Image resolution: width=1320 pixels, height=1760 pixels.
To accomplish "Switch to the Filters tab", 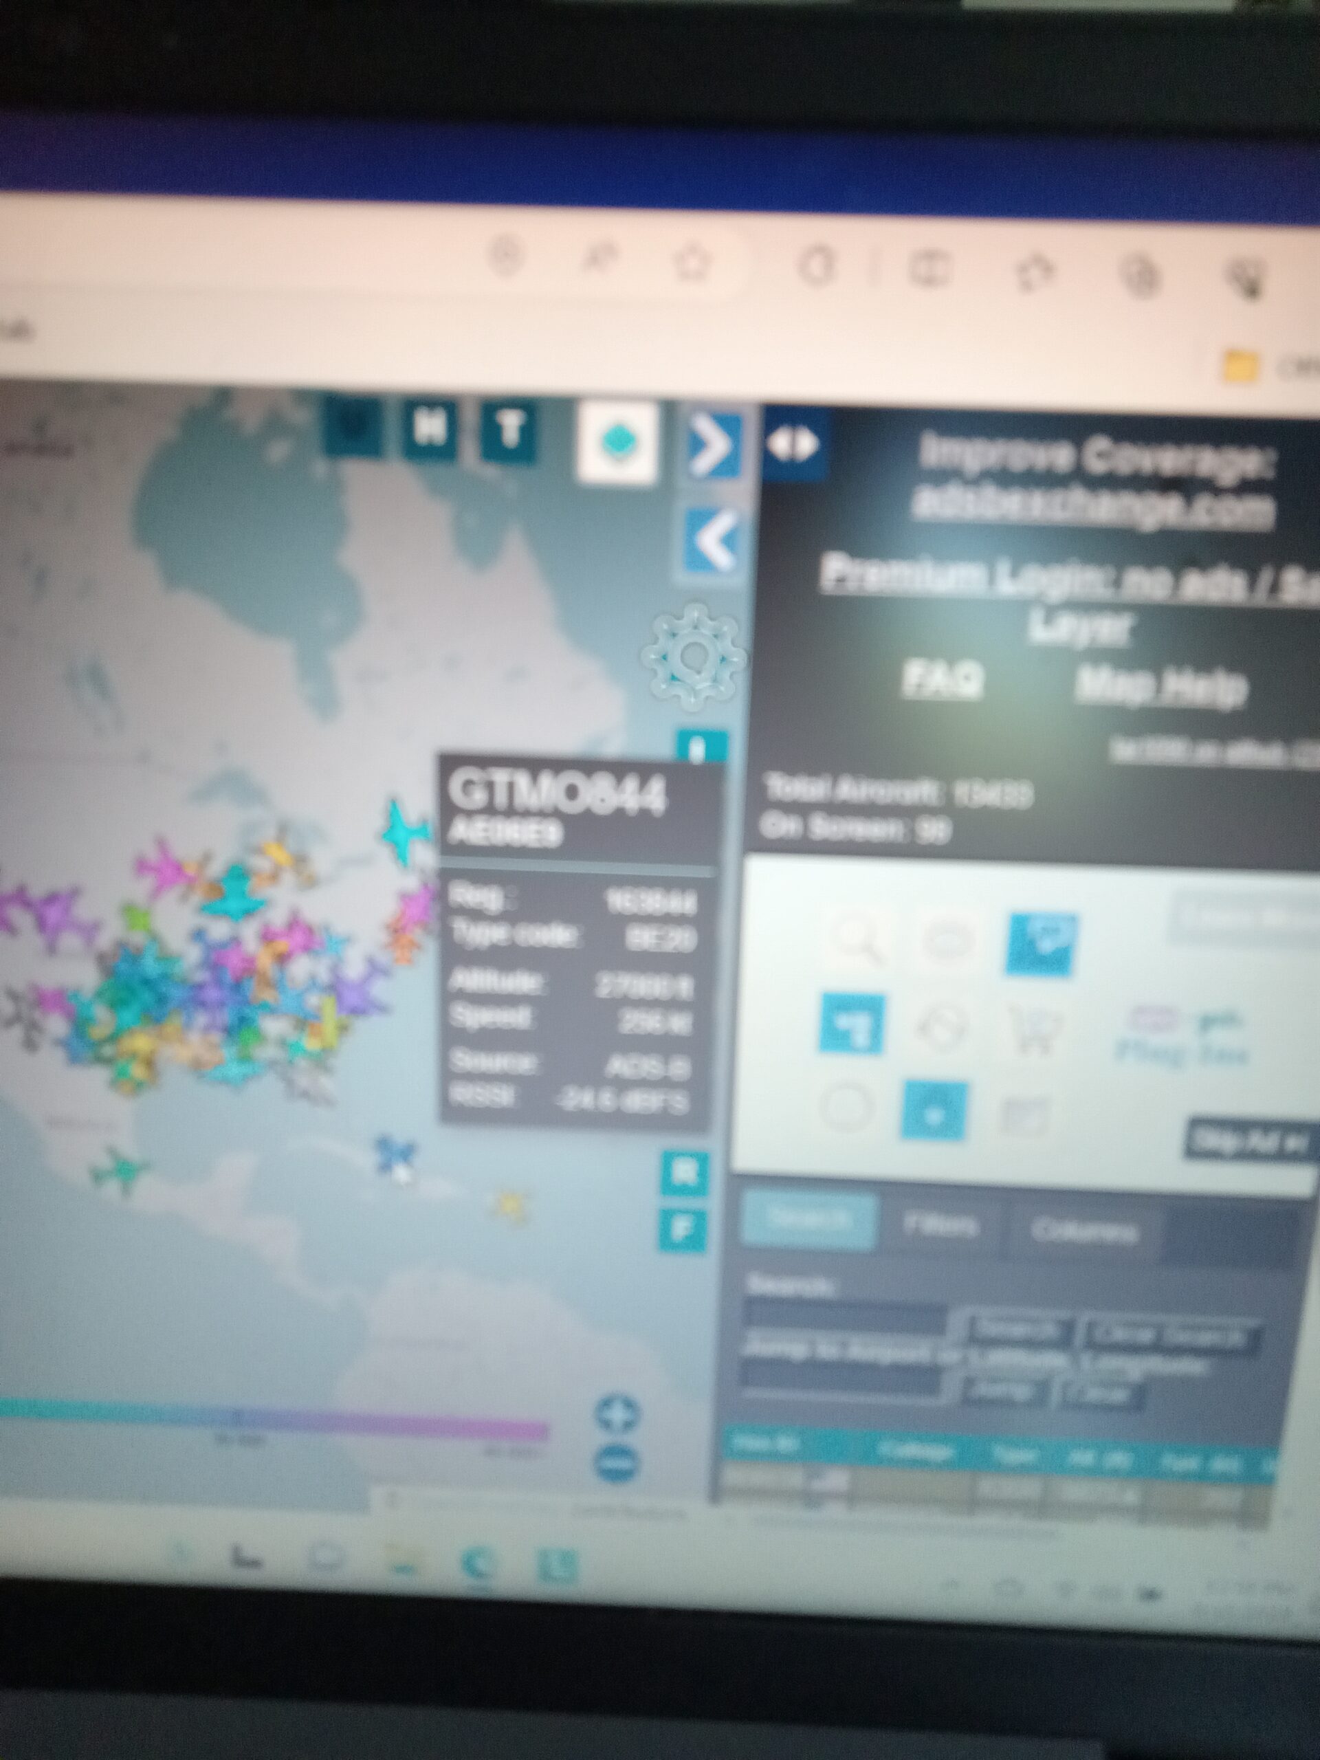I will 940,1226.
